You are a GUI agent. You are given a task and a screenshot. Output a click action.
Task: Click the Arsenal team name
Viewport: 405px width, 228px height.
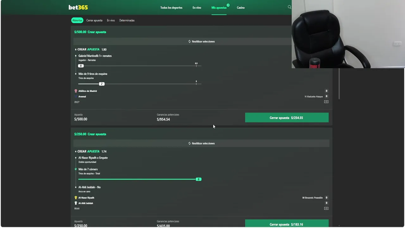tap(82, 96)
